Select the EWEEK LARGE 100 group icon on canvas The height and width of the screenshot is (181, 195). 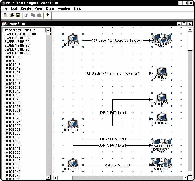162,165
